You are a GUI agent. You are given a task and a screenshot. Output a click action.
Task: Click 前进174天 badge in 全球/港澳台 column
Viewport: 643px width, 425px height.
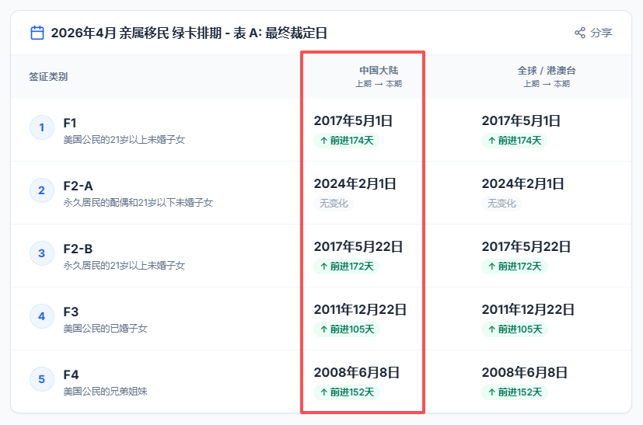[x=514, y=141]
